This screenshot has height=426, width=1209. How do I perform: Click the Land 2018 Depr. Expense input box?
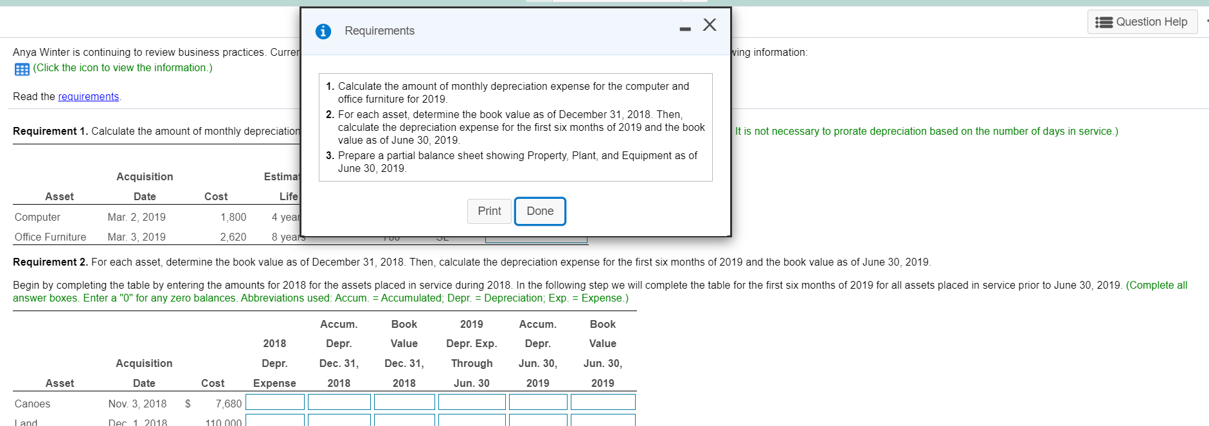click(x=274, y=421)
